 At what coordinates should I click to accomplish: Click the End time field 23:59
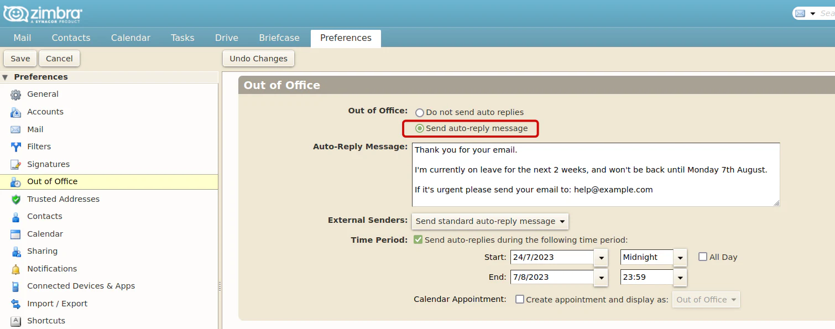point(646,277)
